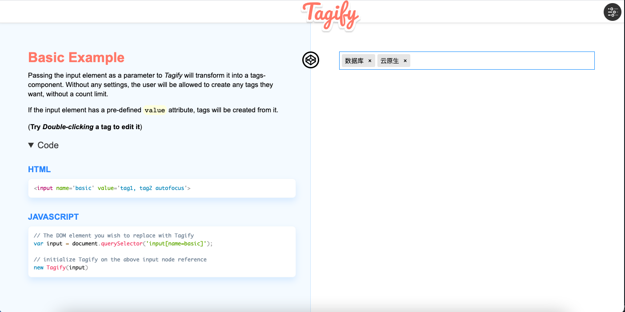Click the JavaScript code block

(x=162, y=252)
